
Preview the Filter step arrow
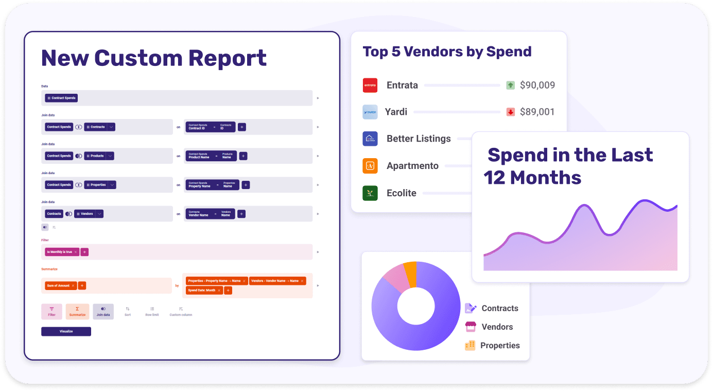(318, 252)
